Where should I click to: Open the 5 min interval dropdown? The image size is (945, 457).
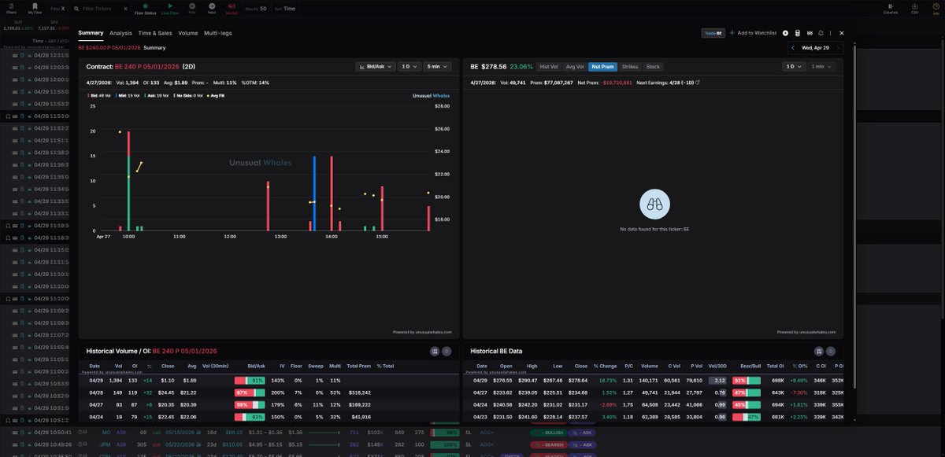coord(438,67)
